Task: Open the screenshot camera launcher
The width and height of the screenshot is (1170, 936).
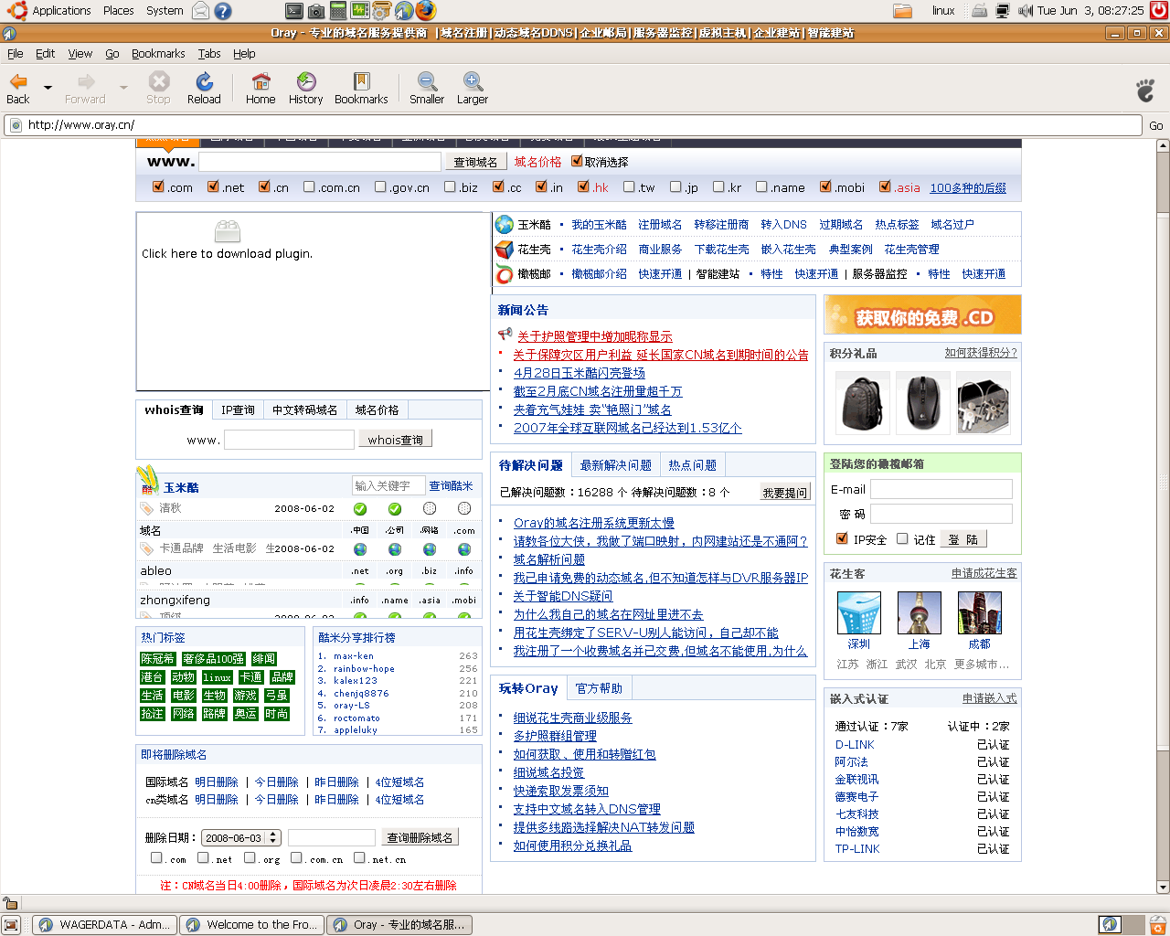Action: point(315,11)
